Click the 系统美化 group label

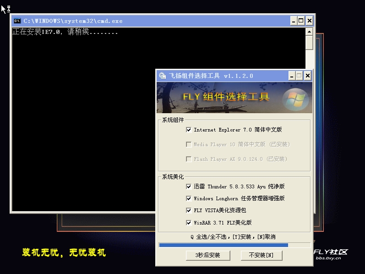click(173, 177)
